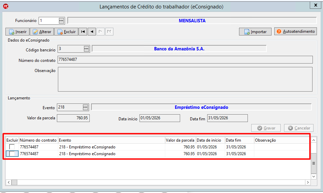This screenshot has width=323, height=193.
Task: Click the grid's Observação column header
Action: 282,140
